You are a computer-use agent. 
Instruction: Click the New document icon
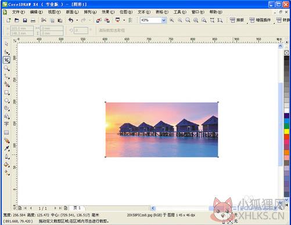point(8,20)
